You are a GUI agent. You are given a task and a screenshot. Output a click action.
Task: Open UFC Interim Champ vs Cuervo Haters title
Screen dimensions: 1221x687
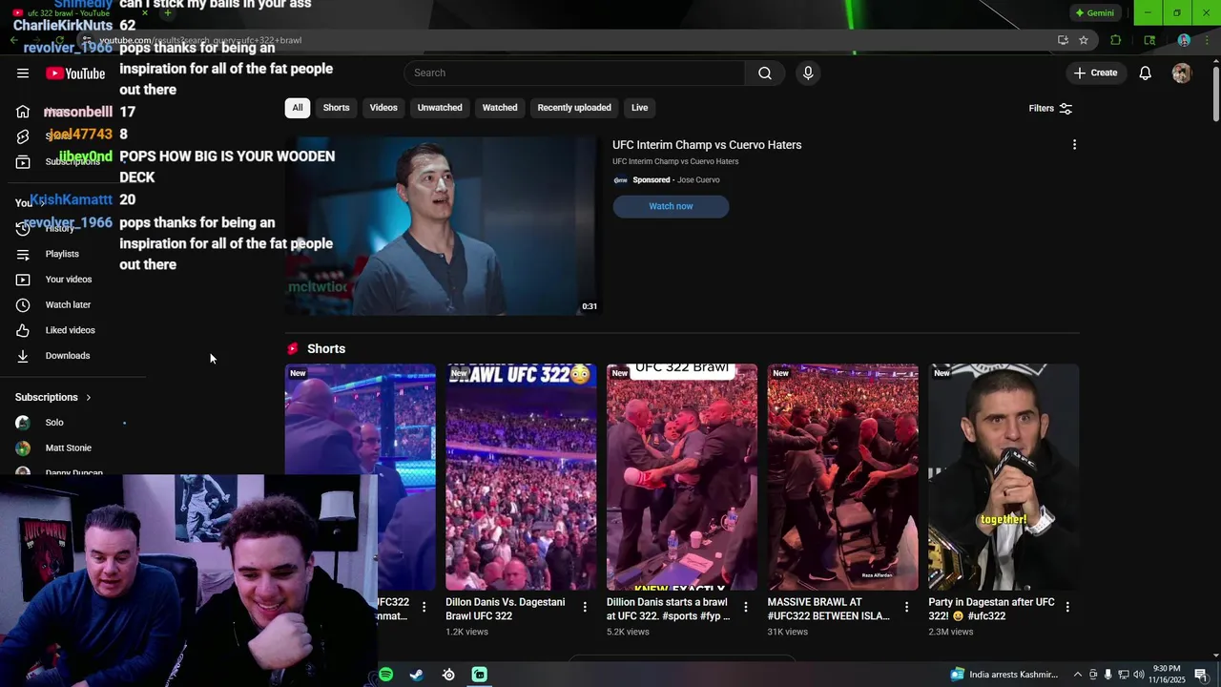tap(707, 145)
